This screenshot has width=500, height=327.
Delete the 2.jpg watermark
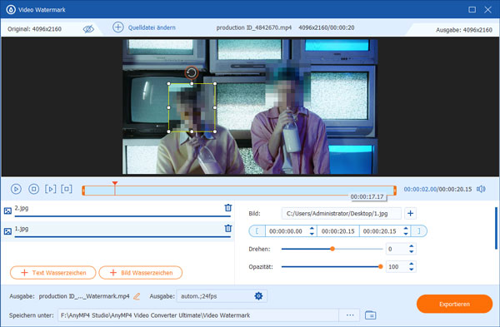228,207
